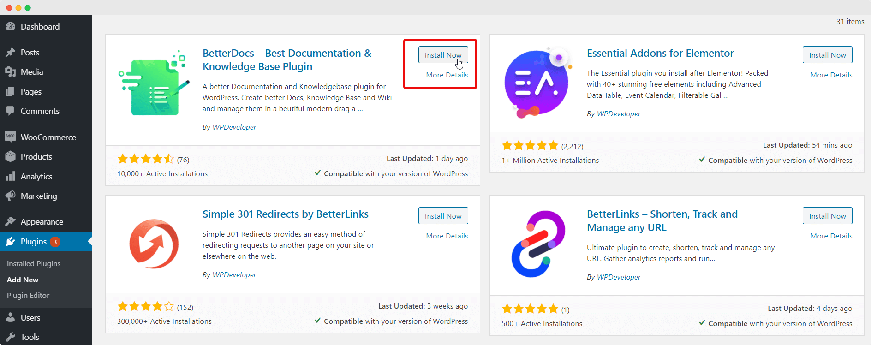
Task: Click WPDeveloper link under Simple 301 Redirects
Action: [x=234, y=274]
